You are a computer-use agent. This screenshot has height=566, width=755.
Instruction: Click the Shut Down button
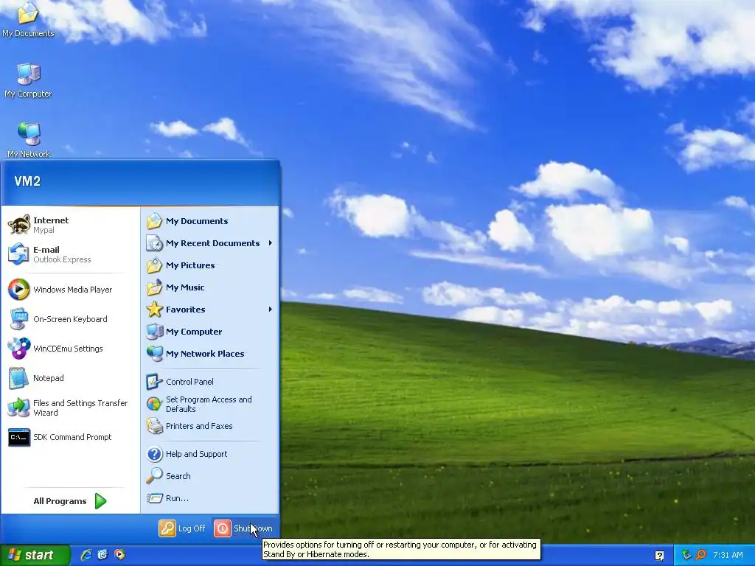tap(243, 528)
